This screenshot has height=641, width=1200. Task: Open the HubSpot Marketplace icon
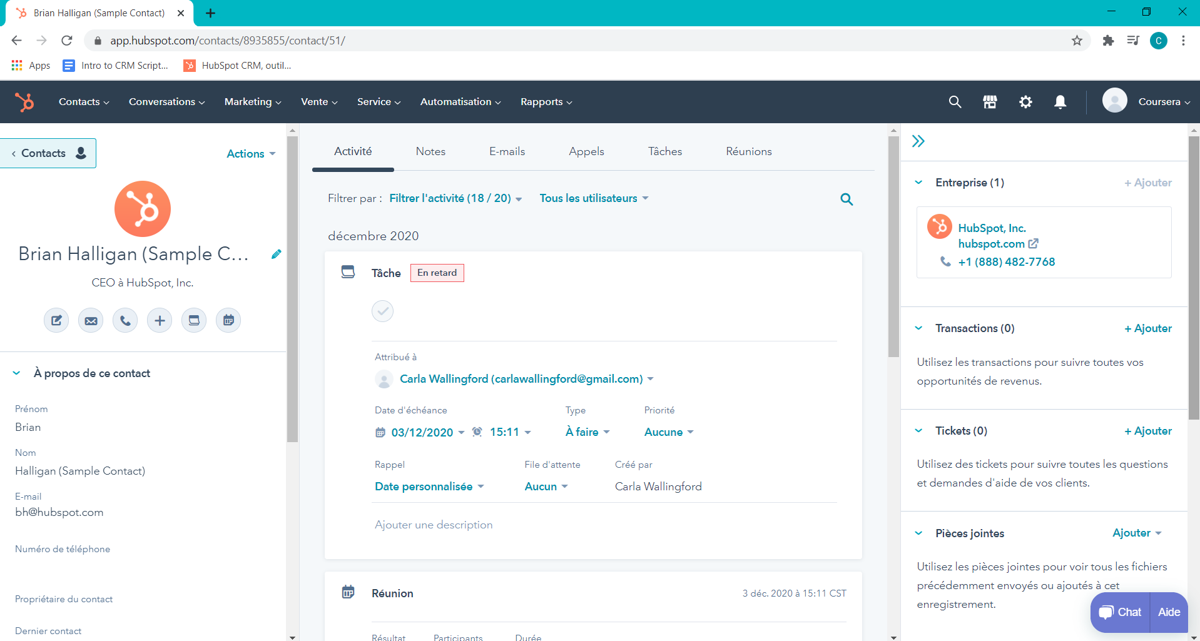pos(990,102)
